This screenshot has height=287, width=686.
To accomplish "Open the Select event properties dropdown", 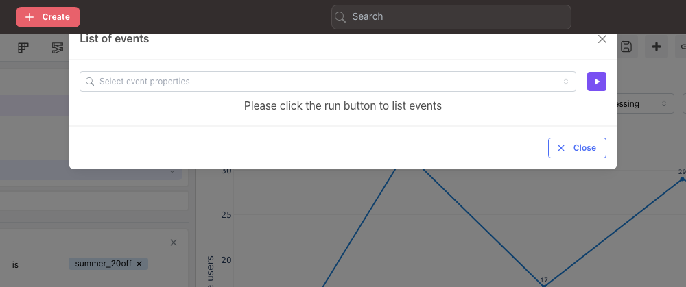I will click(x=328, y=82).
